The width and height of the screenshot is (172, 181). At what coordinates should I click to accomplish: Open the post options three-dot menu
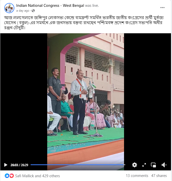coord(162,8)
